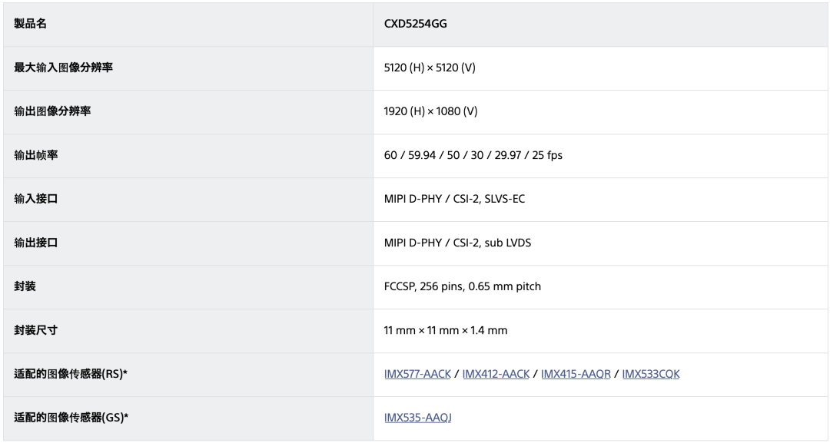This screenshot has height=443, width=830.
Task: Open the IMX577-AACK sensor link
Action: click(x=417, y=374)
